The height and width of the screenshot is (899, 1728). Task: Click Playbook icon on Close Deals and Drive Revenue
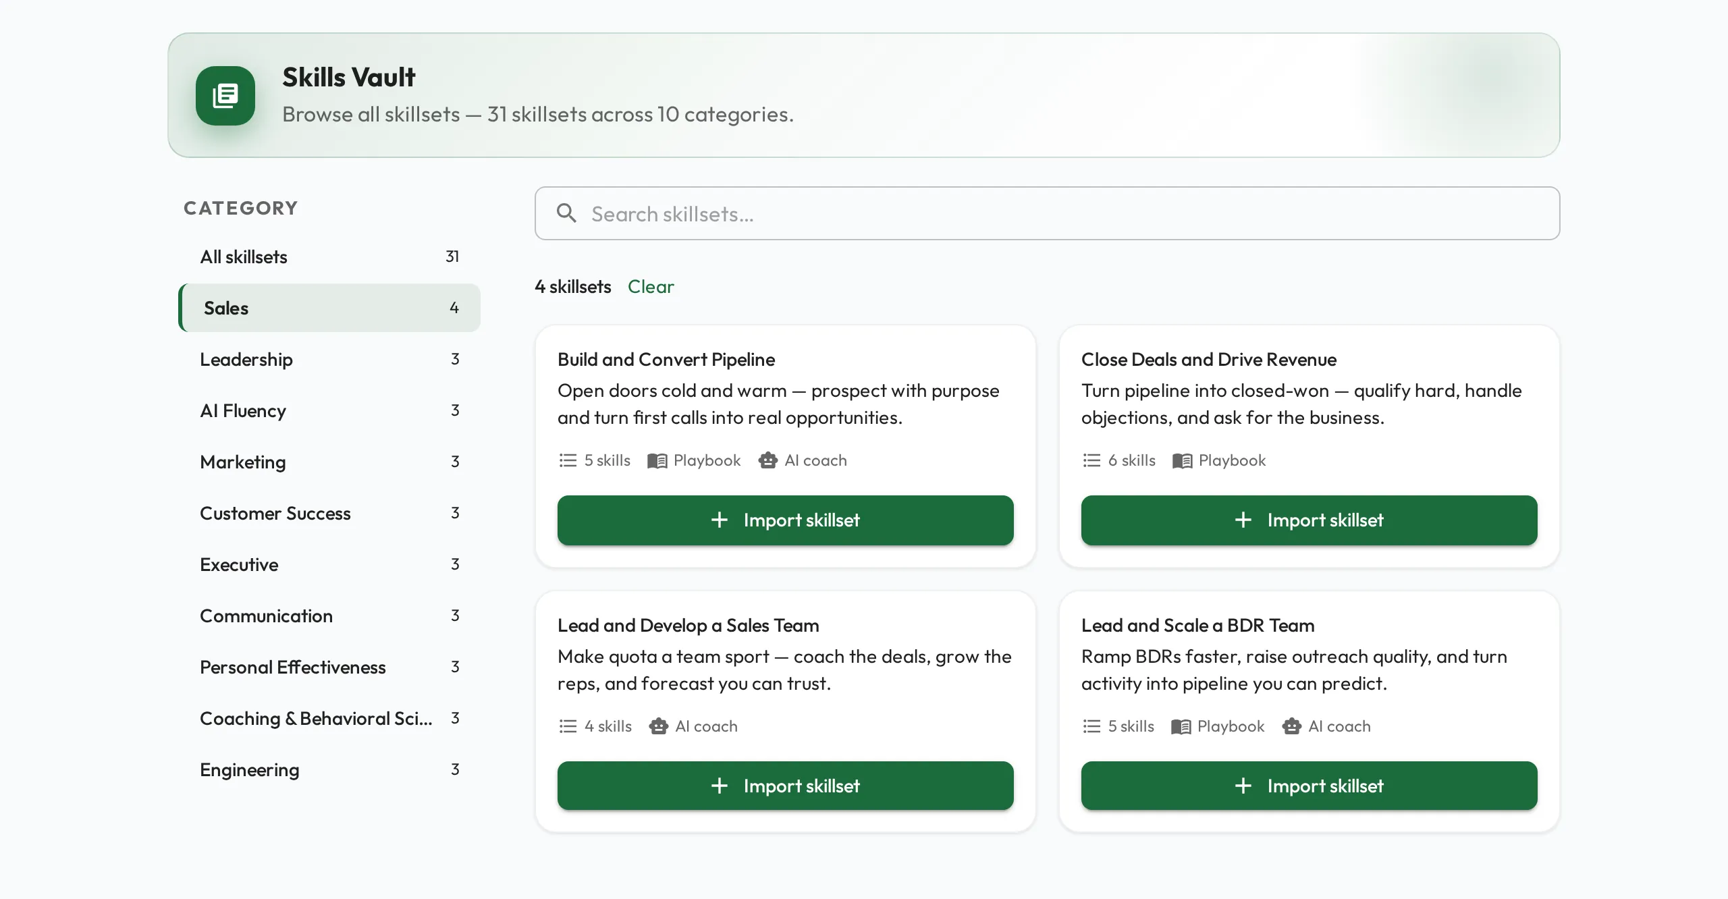[1182, 460]
